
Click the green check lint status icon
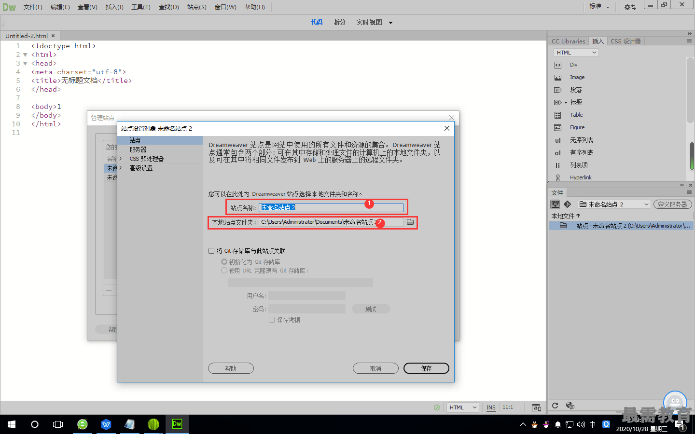pos(437,407)
